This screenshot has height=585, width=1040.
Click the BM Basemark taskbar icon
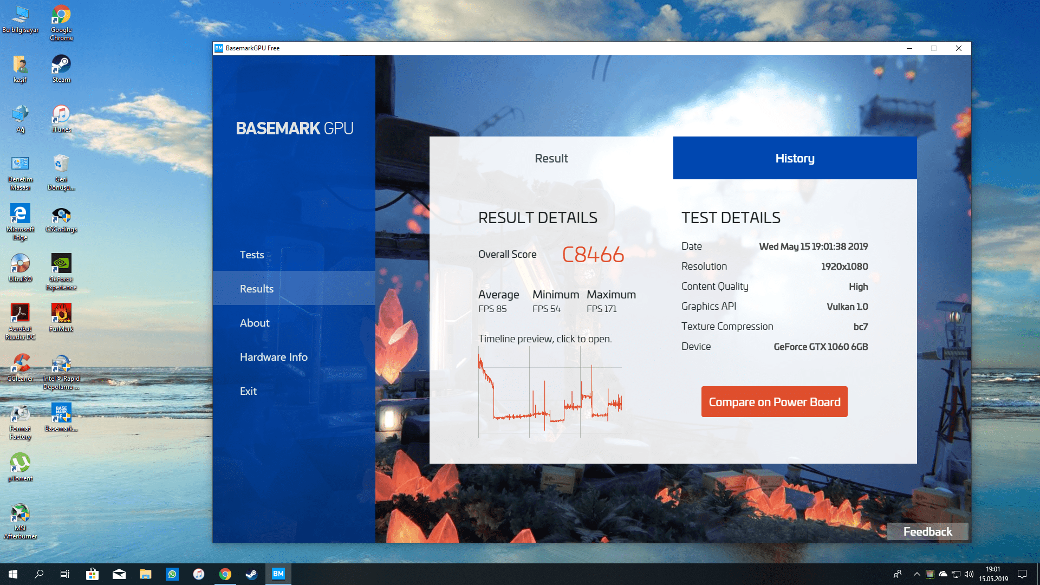pyautogui.click(x=278, y=574)
